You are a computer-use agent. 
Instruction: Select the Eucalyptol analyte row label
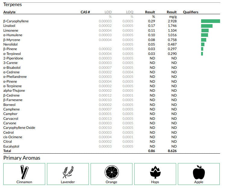click(11, 146)
